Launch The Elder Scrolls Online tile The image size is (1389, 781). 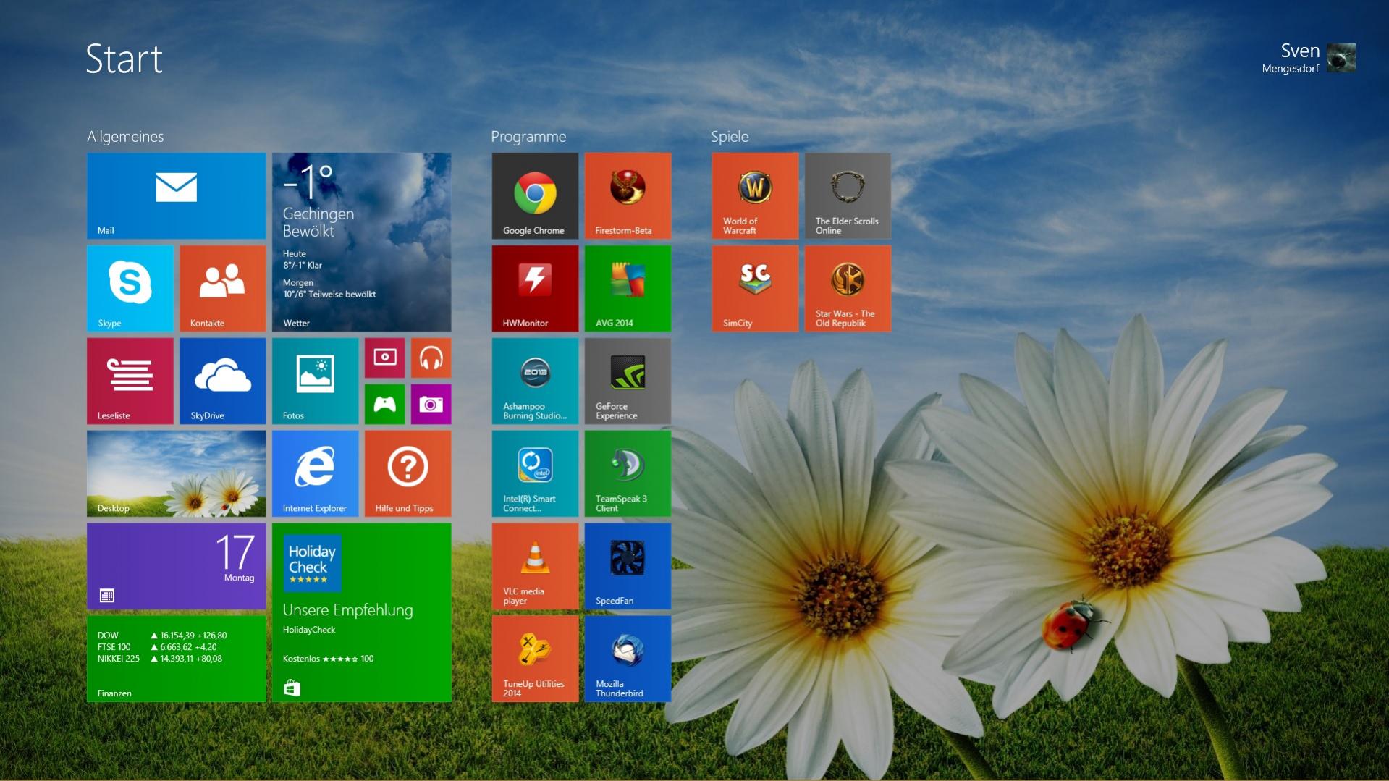point(848,195)
